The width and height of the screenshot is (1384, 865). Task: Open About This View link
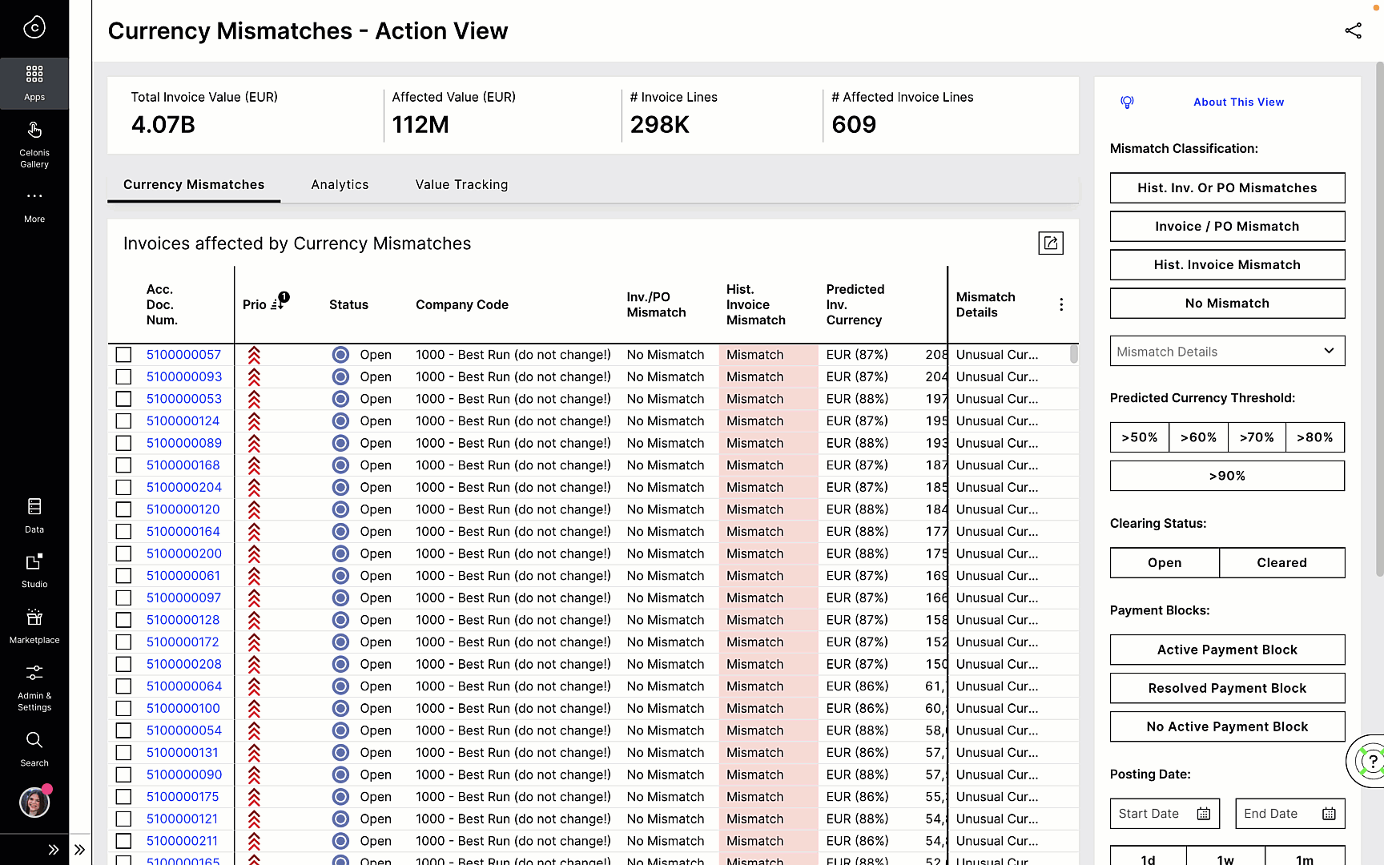coord(1238,102)
